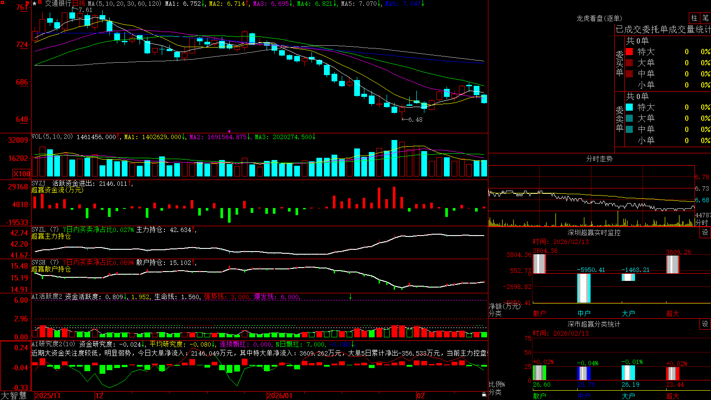Click the 日线 period label
711x400 pixels.
click(x=79, y=4)
